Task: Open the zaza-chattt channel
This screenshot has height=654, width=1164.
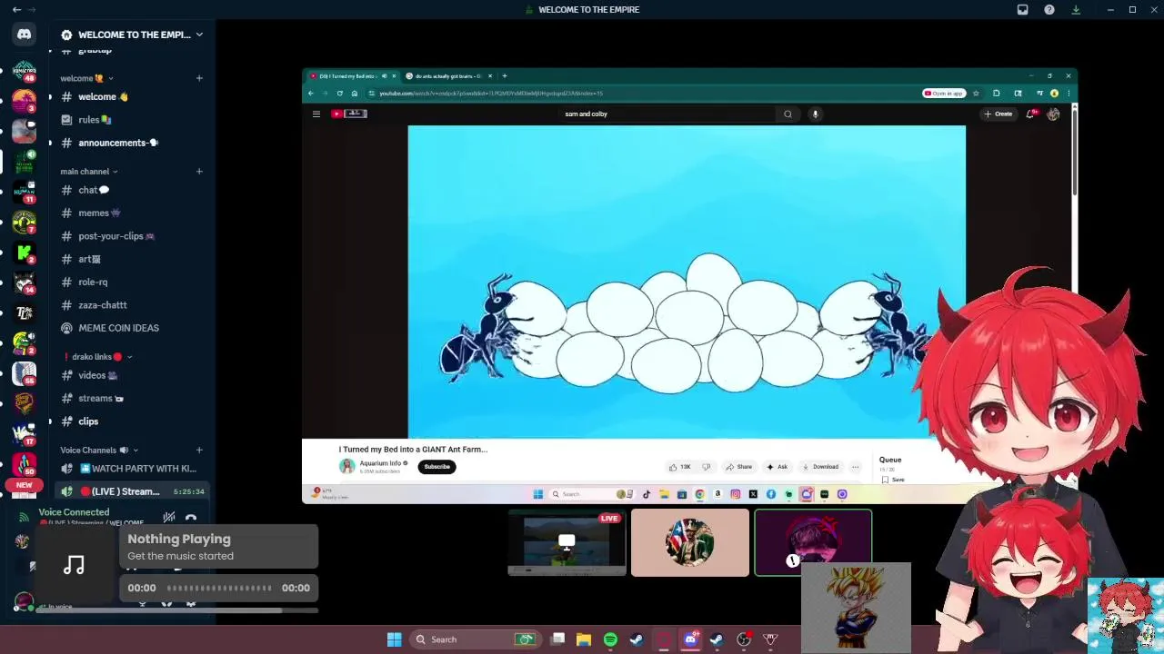Action: coord(132,305)
